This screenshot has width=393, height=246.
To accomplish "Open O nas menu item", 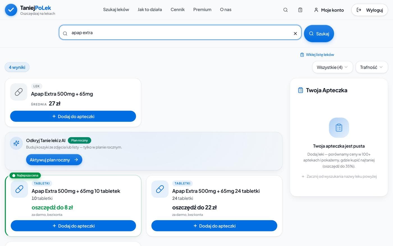I will pyautogui.click(x=226, y=10).
